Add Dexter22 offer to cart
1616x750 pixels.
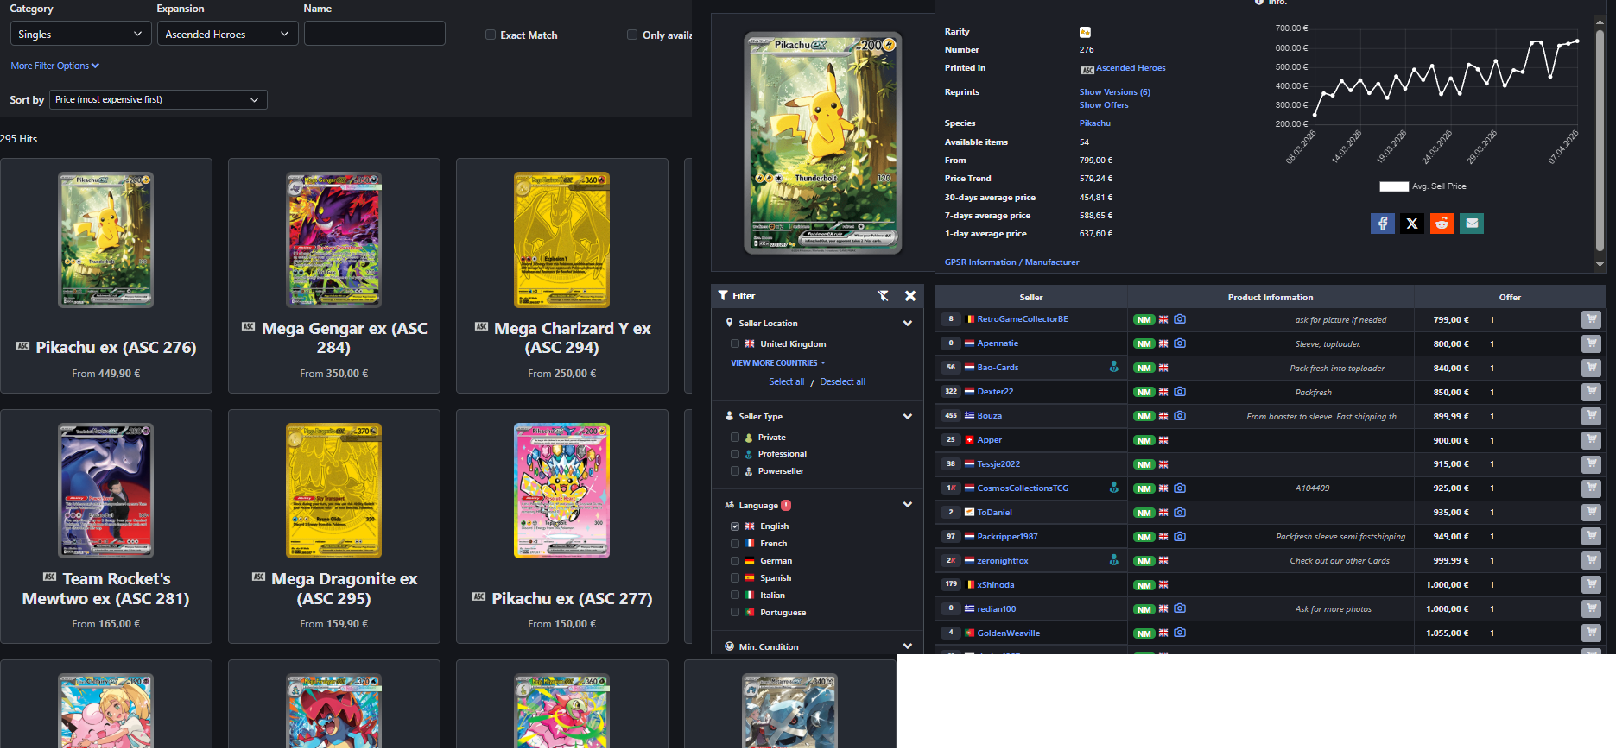click(1591, 392)
